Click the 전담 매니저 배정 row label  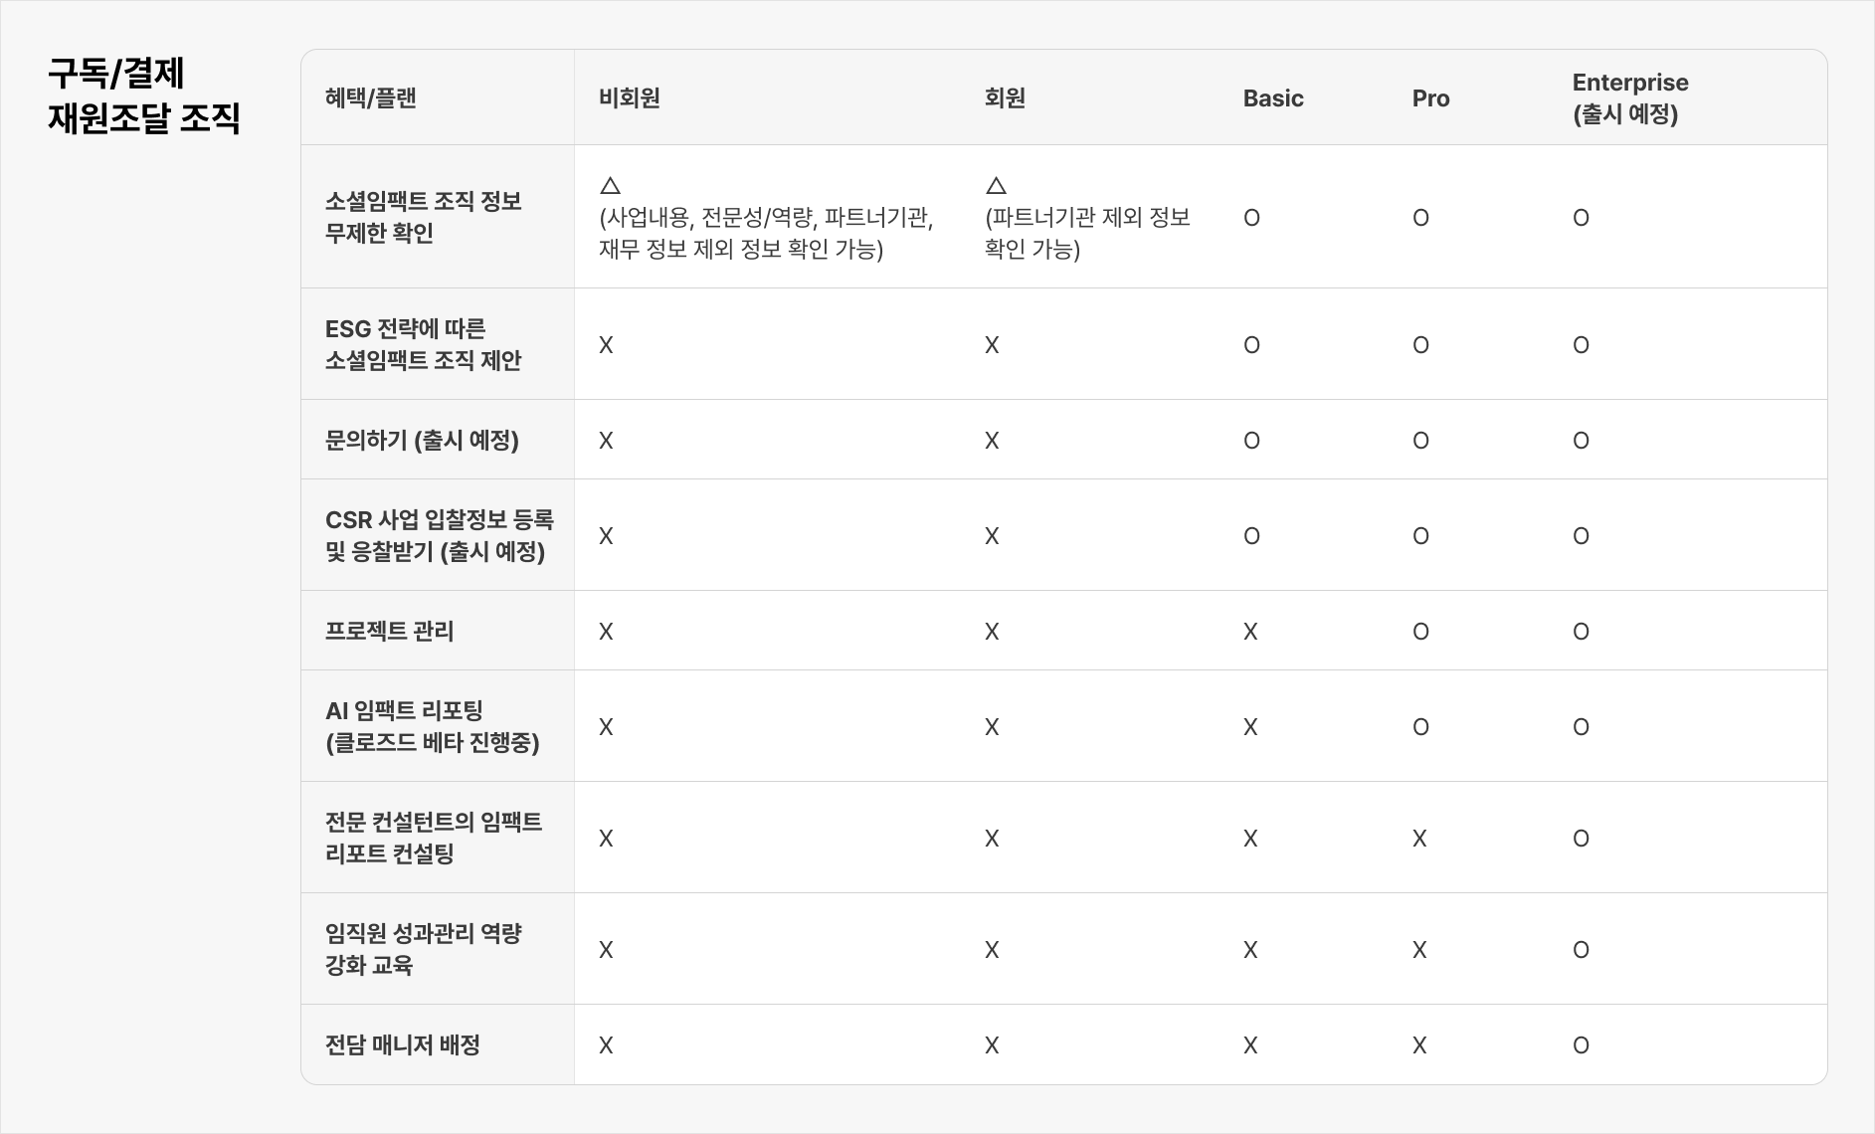click(x=403, y=1045)
